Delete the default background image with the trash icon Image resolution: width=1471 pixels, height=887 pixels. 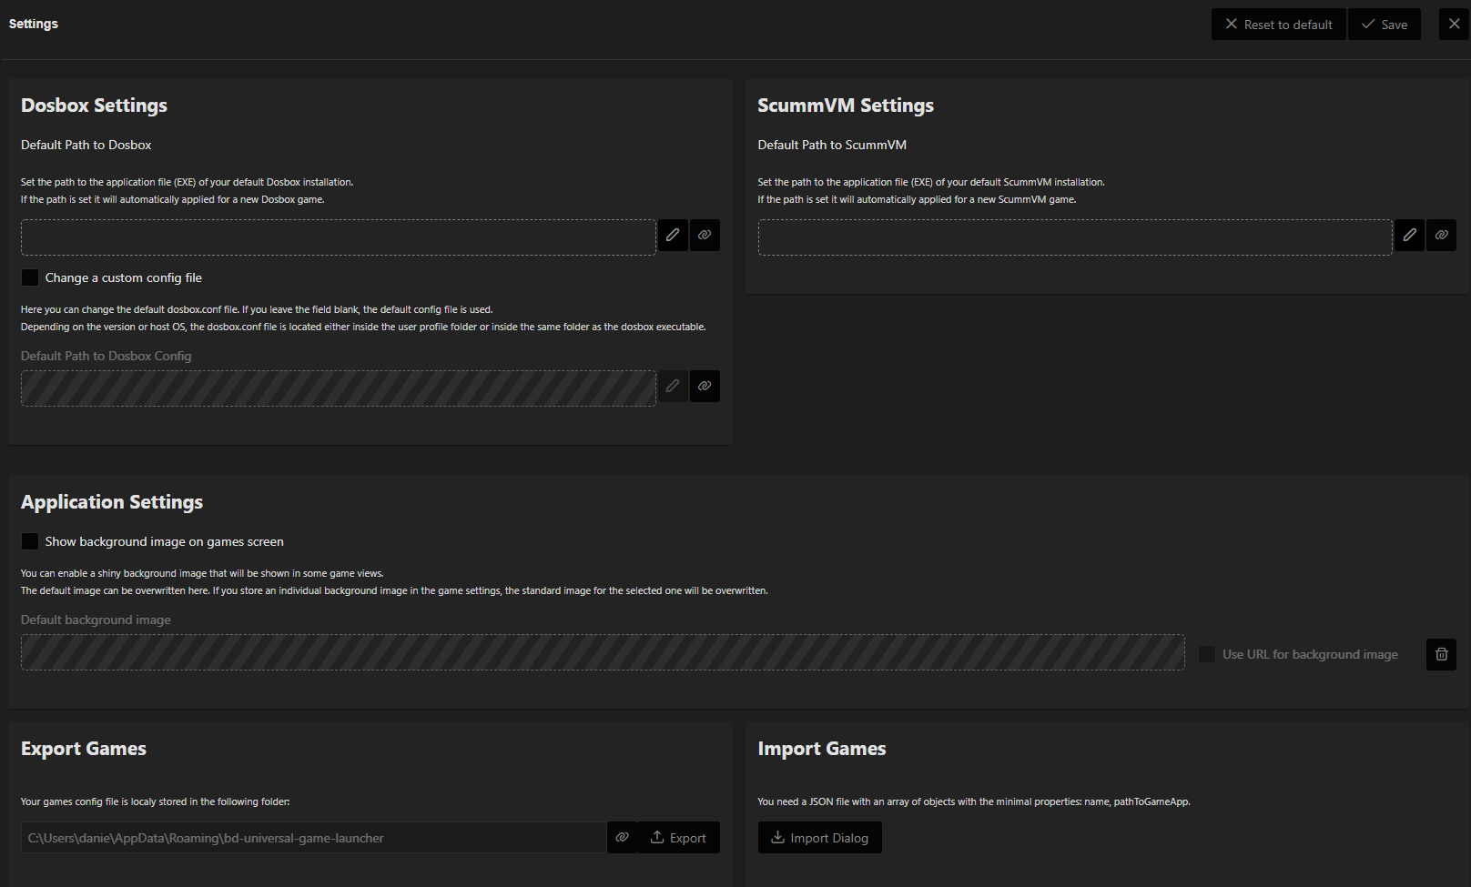(x=1441, y=654)
